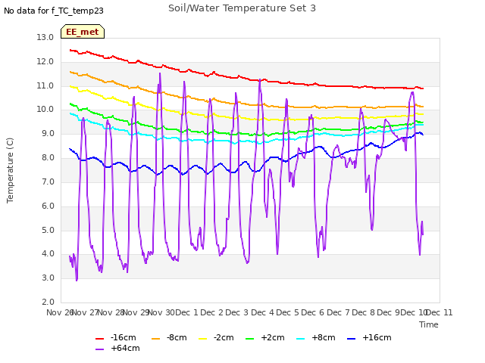Click the 8.0 y-axis tick label
Image resolution: width=485 pixels, height=363 pixels.
pyautogui.click(x=48, y=158)
